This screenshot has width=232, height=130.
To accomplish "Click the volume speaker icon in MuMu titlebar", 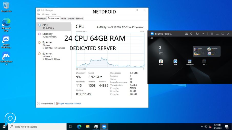I will tap(192, 34).
